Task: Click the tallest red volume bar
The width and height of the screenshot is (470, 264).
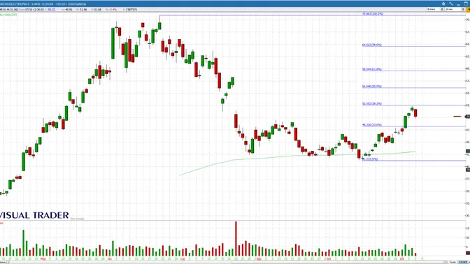Action: coord(236,239)
